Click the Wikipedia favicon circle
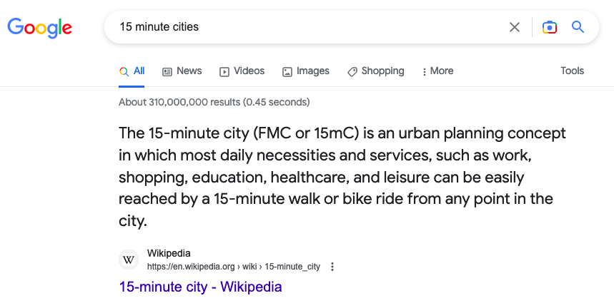The height and width of the screenshot is (308, 614). (x=129, y=260)
